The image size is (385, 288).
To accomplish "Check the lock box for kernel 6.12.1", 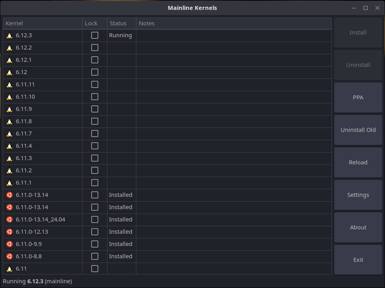I will point(94,60).
